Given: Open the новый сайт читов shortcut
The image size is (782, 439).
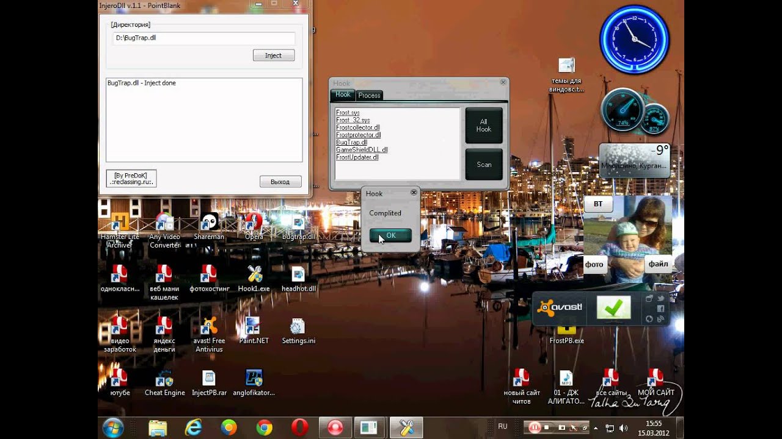Looking at the screenshot, I should [x=521, y=387].
